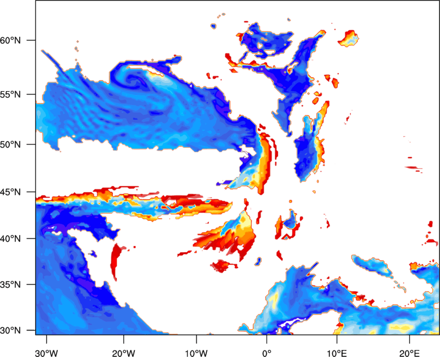
Task: Click the 40°N latitude label
Action: tap(10, 239)
